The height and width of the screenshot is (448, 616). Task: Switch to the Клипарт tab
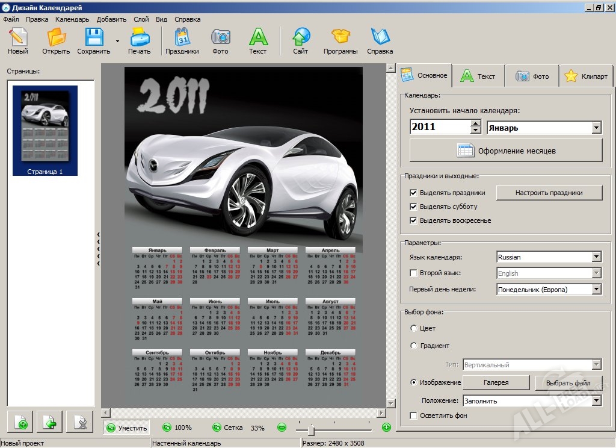587,76
